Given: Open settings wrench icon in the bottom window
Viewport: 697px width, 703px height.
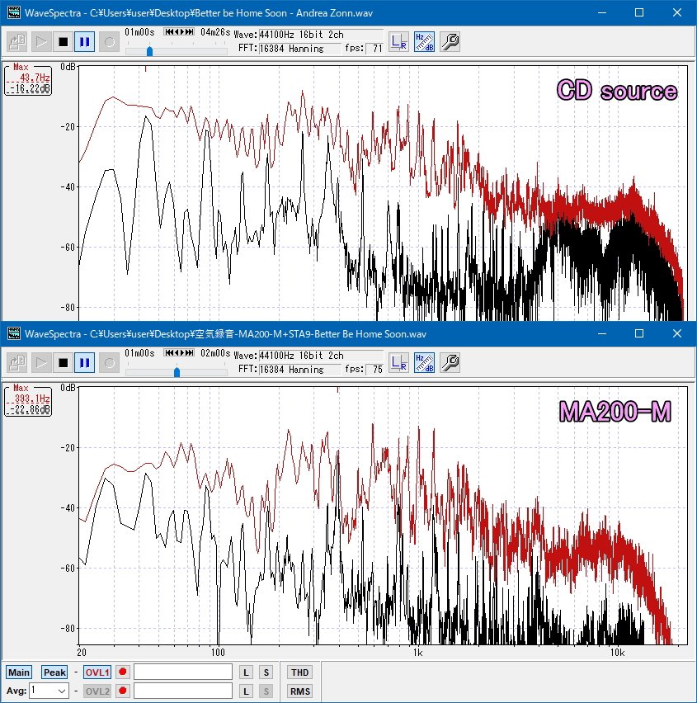Looking at the screenshot, I should (450, 362).
